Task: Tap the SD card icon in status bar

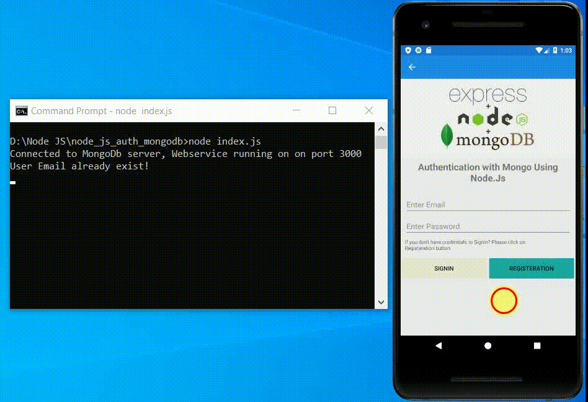Action: tap(429, 50)
